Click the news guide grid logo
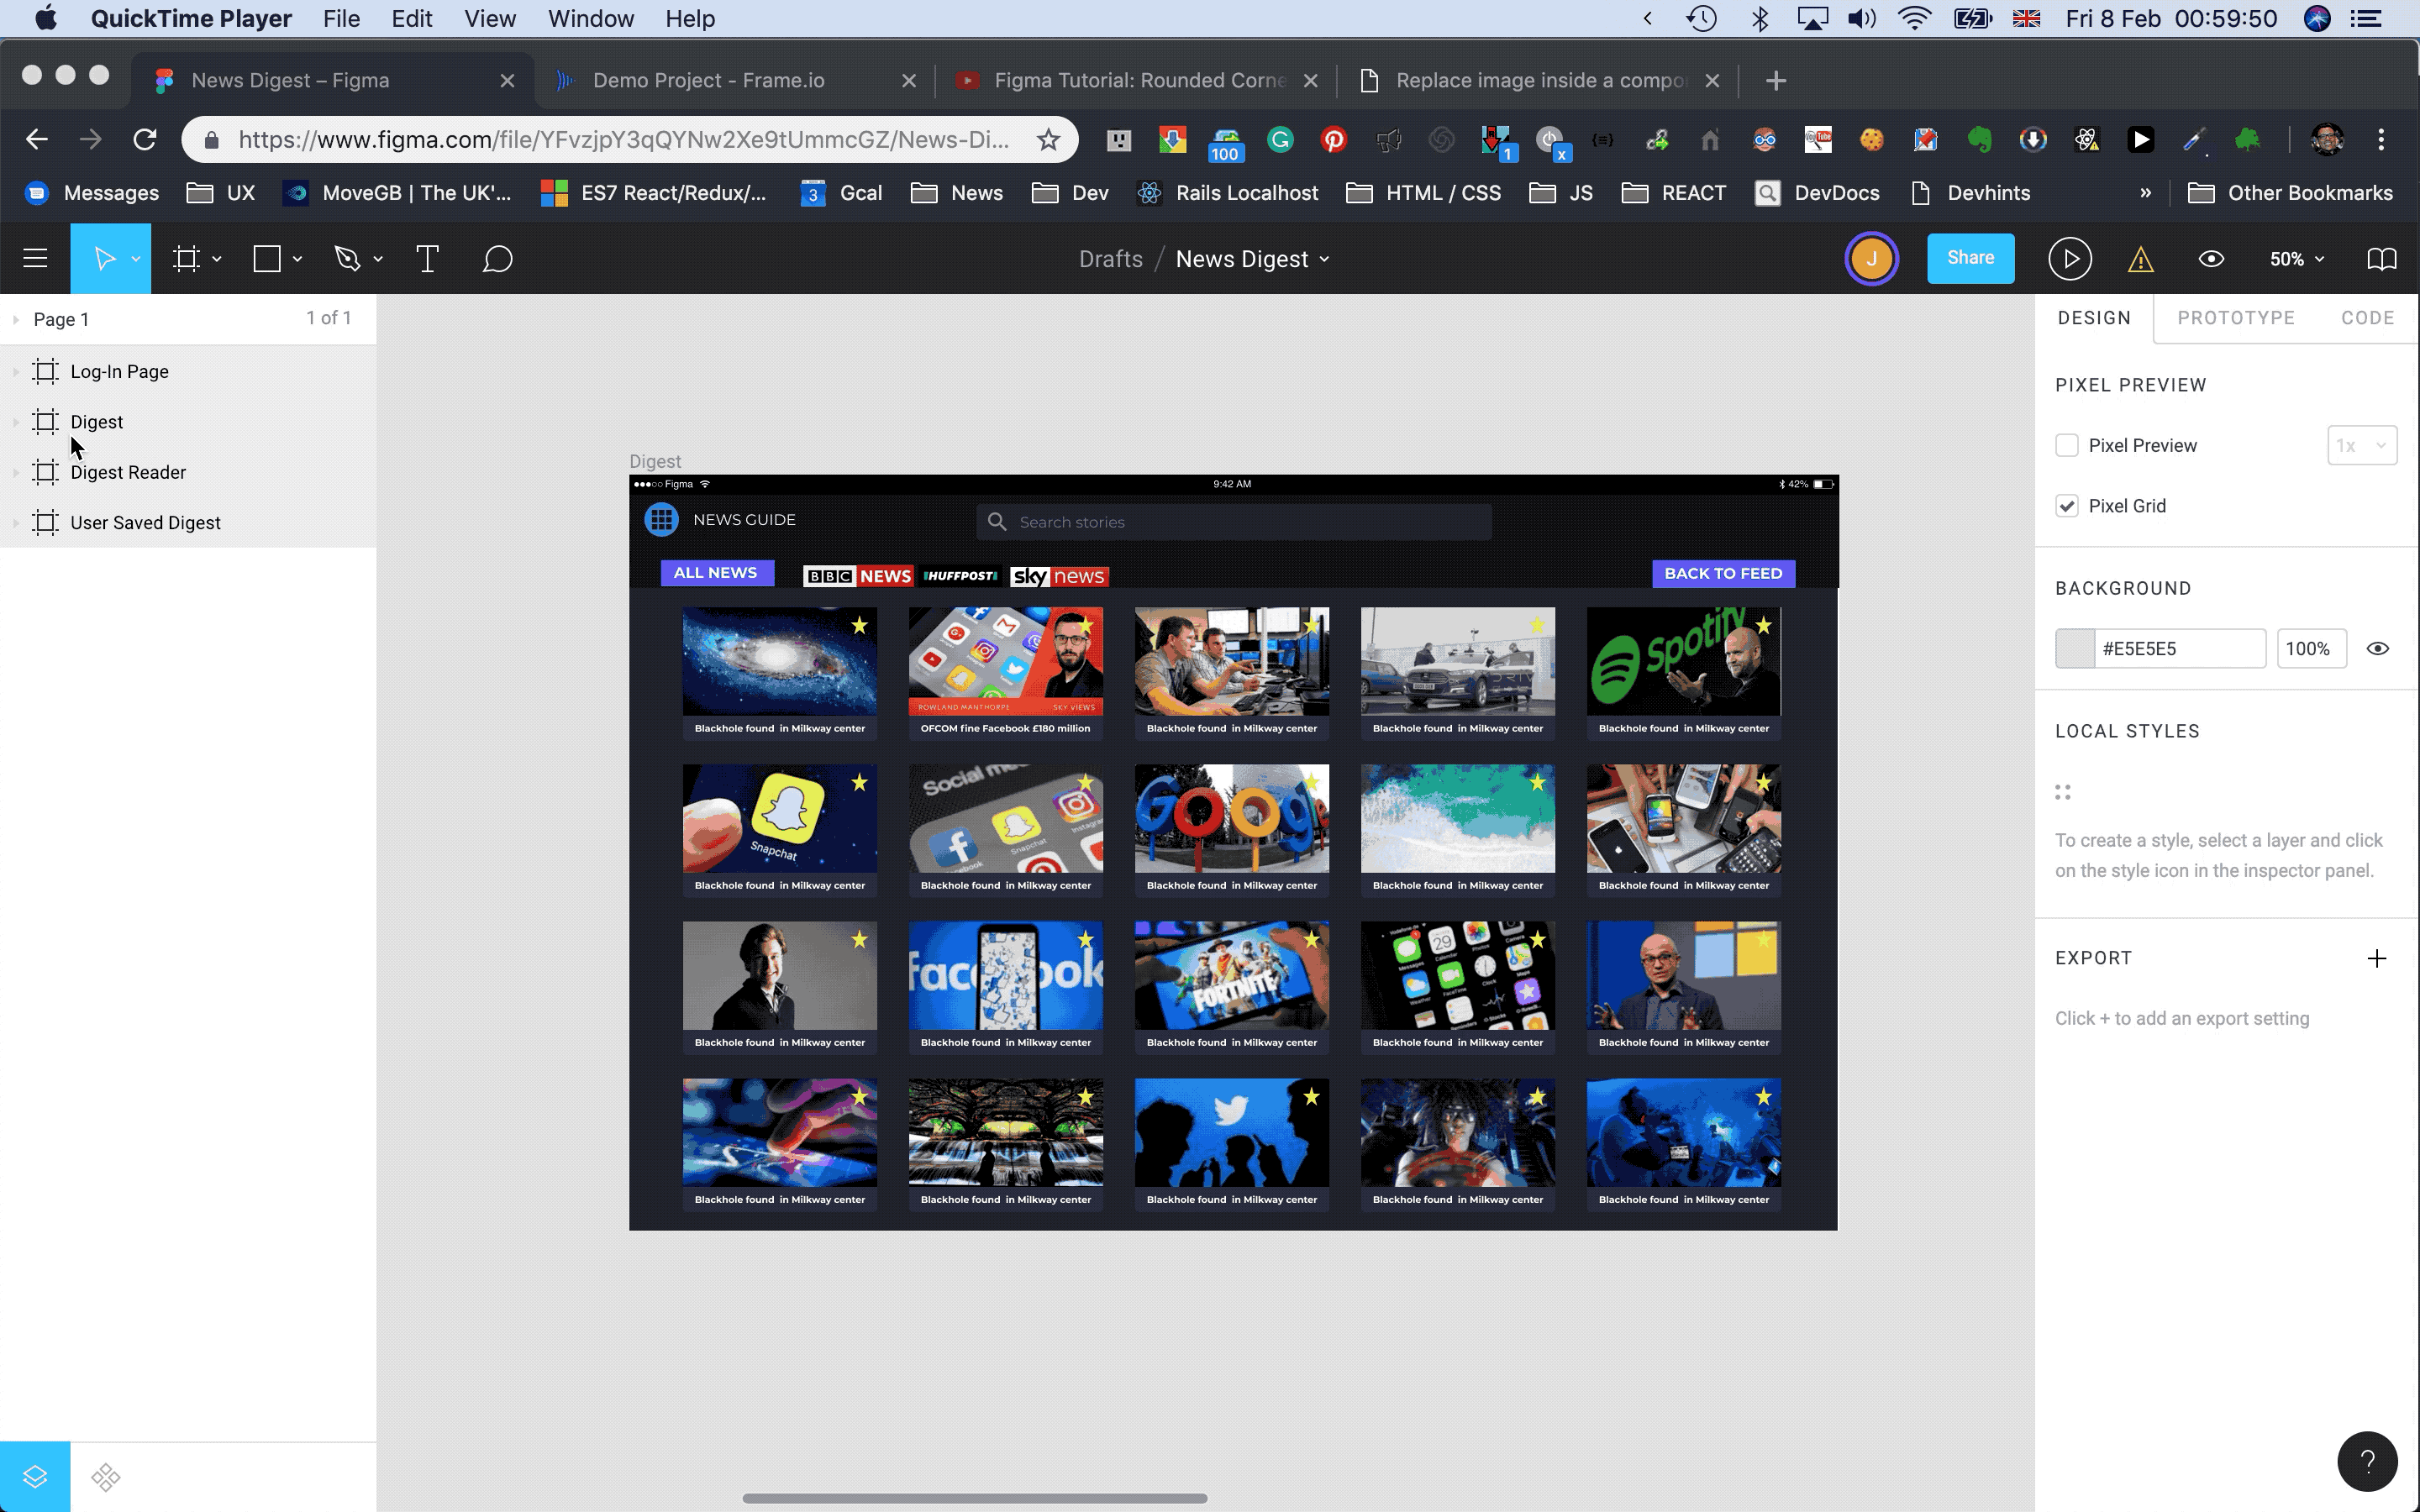The height and width of the screenshot is (1512, 2420). tap(661, 520)
